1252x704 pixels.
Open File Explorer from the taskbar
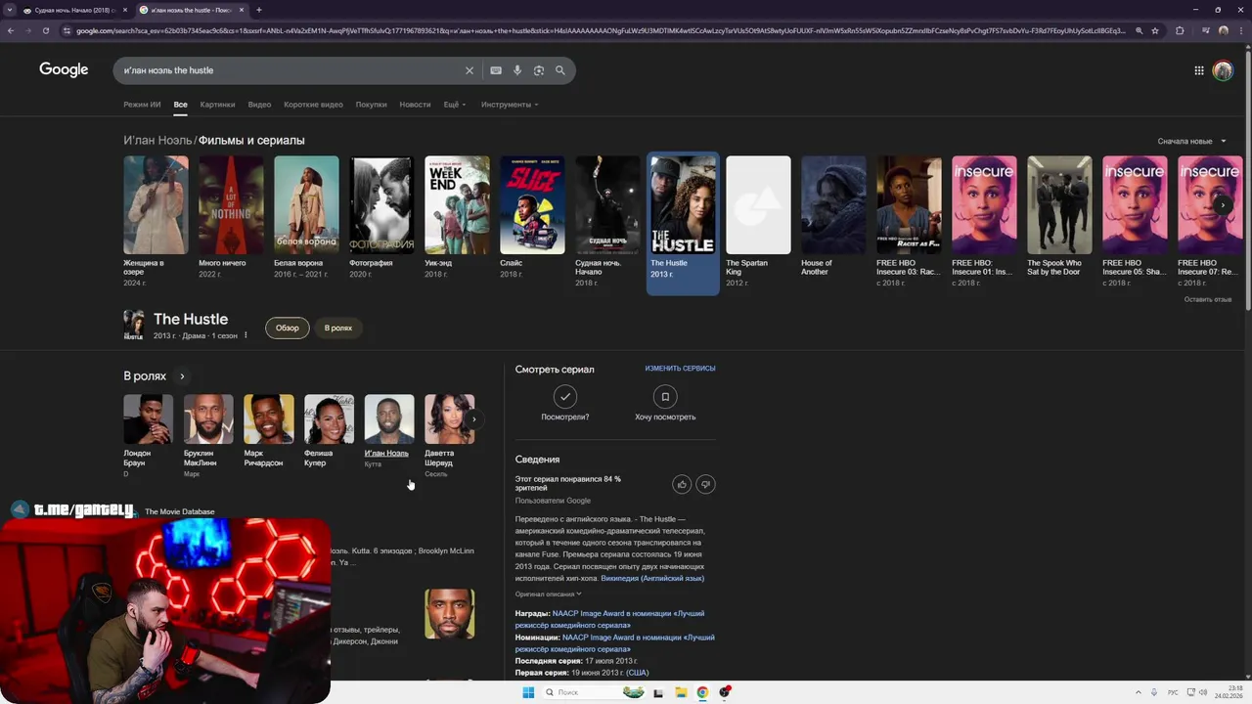point(681,692)
